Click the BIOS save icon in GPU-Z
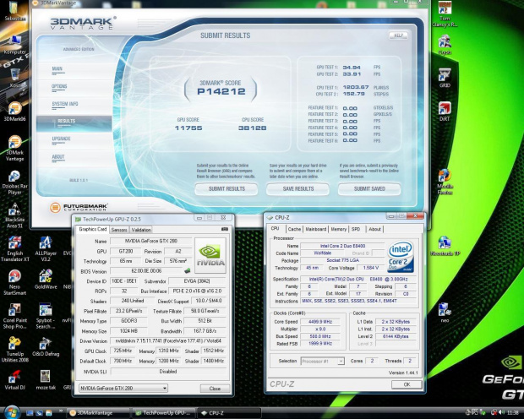 pyautogui.click(x=187, y=270)
